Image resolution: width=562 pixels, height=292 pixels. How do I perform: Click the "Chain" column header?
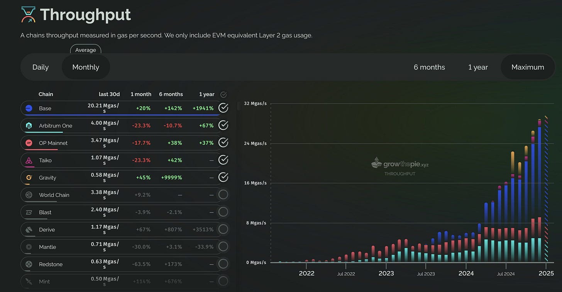[46, 94]
